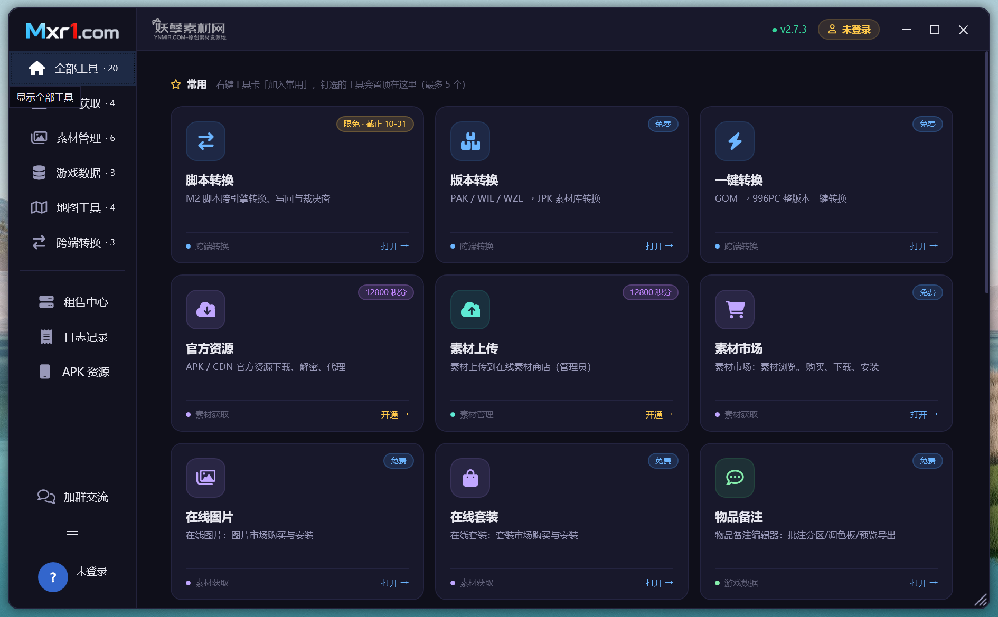Click the 妖孽素材网 logo in header
Screen dimensions: 998x617
coord(189,30)
